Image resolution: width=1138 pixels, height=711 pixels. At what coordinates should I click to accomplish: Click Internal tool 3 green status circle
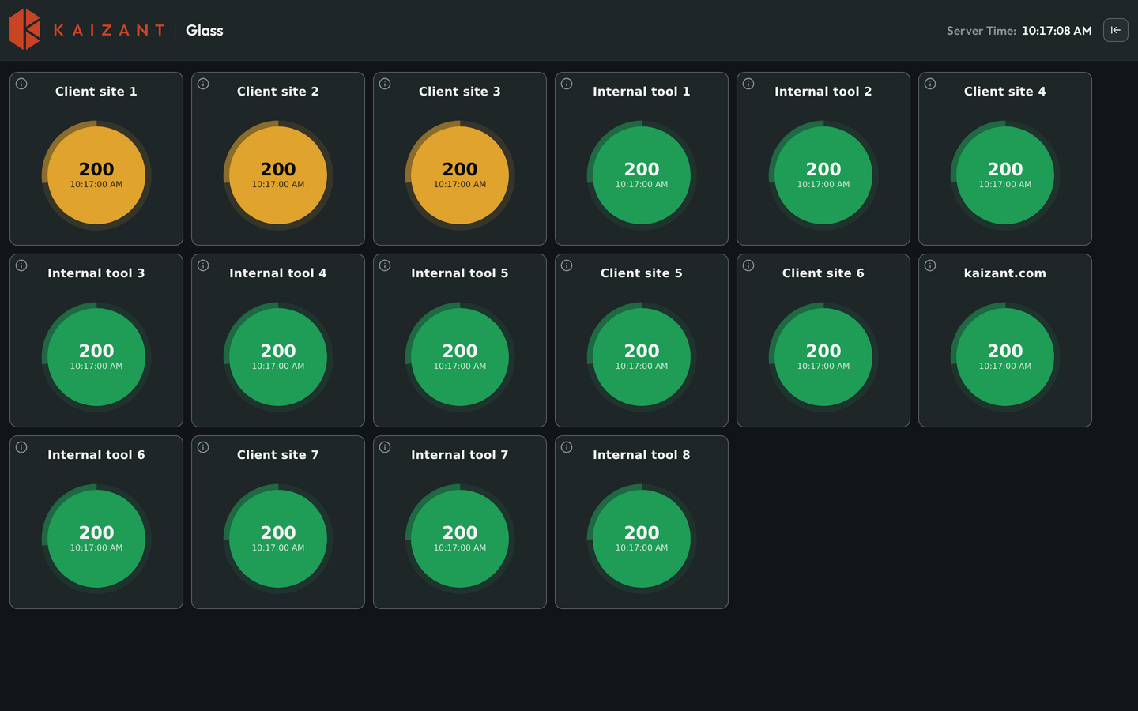click(96, 357)
